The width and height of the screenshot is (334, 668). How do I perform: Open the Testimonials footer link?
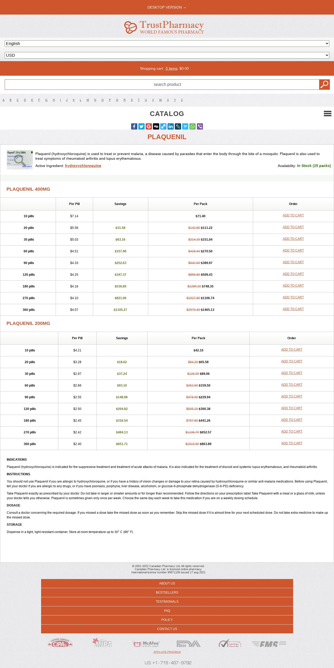click(x=167, y=602)
